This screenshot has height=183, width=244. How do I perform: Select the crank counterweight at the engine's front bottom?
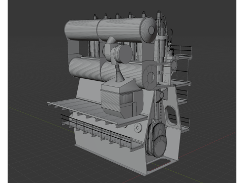point(156,140)
